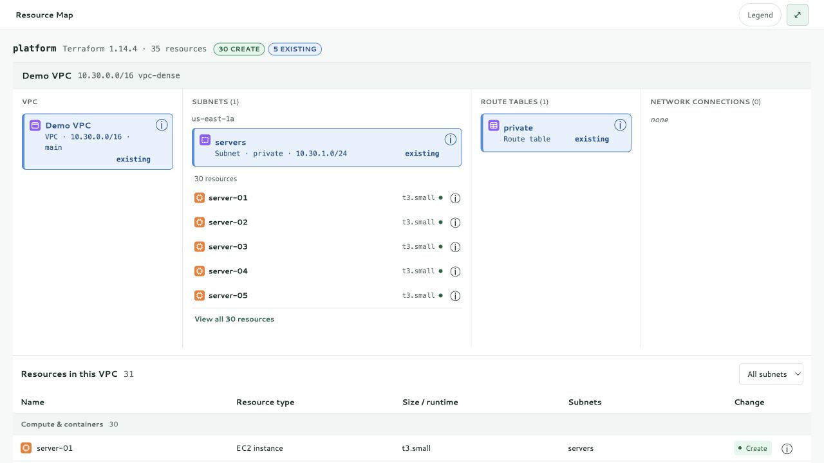The height and width of the screenshot is (463, 824).
Task: Open the Legend panel
Action: [x=760, y=15]
